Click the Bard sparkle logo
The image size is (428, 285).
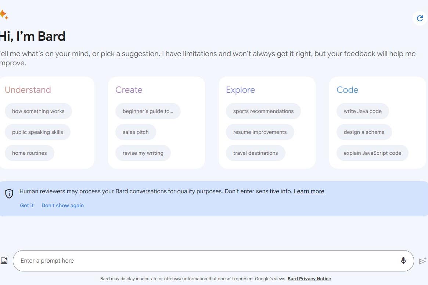(5, 15)
